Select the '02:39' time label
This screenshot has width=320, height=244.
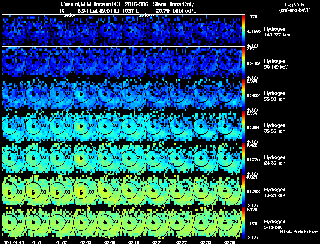pos(230,242)
